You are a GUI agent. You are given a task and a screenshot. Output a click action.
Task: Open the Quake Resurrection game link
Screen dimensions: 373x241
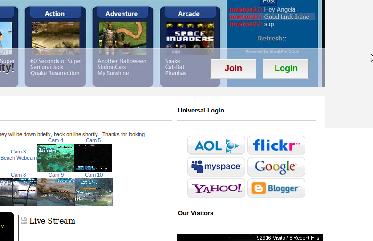point(55,73)
